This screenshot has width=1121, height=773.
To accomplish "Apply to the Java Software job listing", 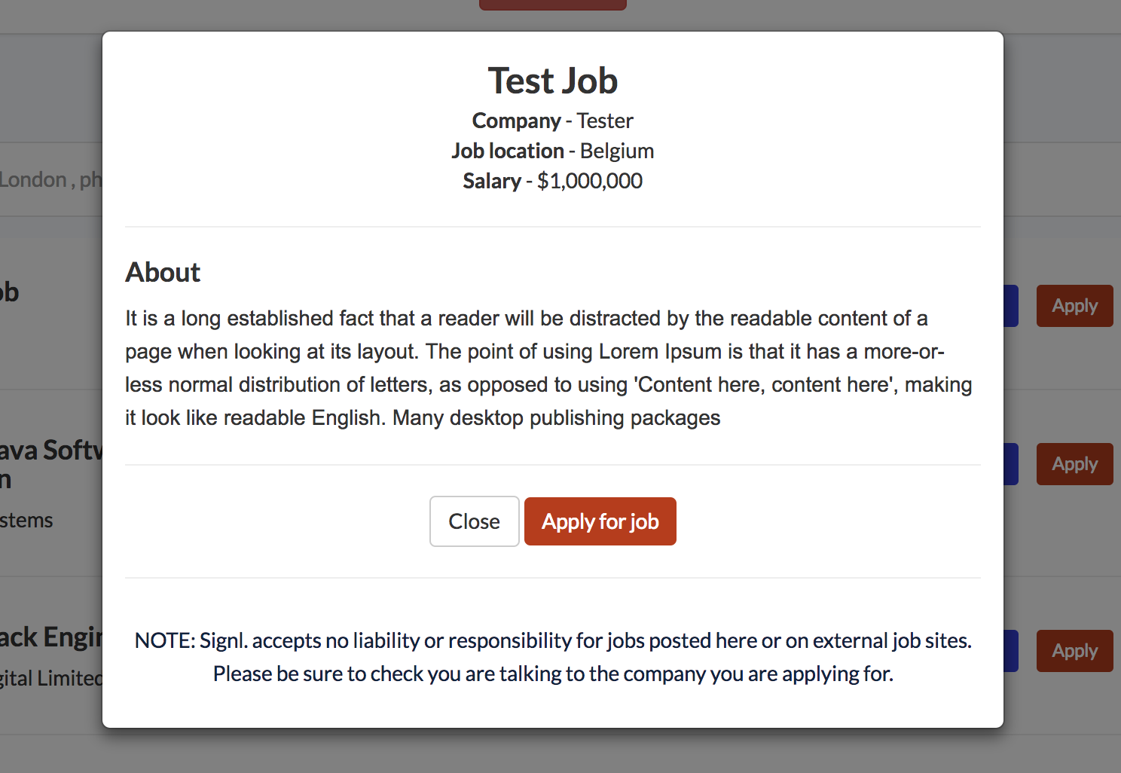I will point(1074,463).
